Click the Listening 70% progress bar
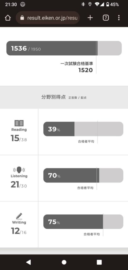This screenshot has height=270, width=128. (83, 175)
